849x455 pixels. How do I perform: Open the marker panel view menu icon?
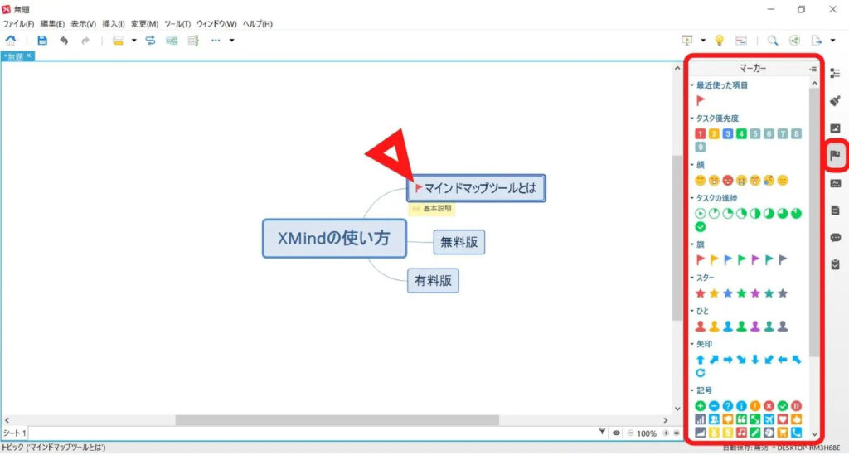813,69
